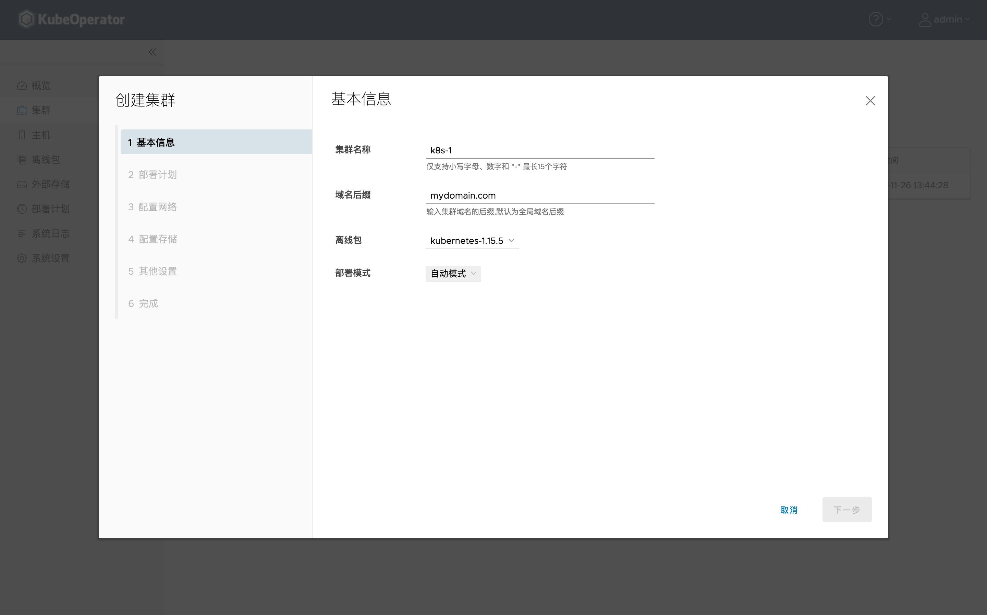Go to wizard step 2 部署计划
The width and height of the screenshot is (987, 615).
point(216,175)
